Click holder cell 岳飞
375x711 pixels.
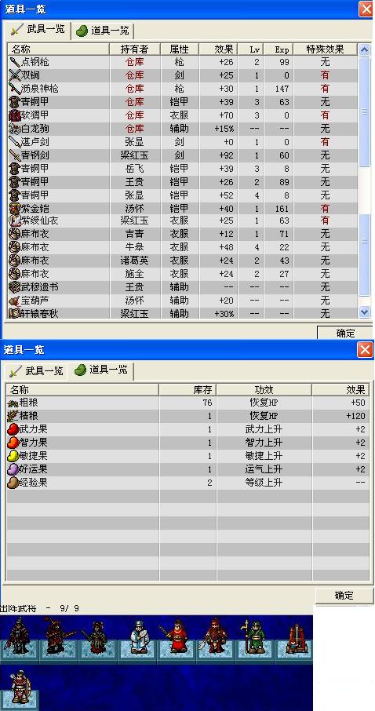coord(134,169)
